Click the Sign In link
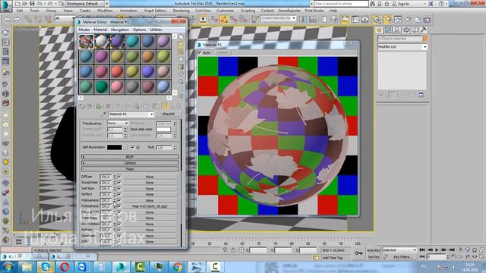The image size is (486, 273). point(403,4)
